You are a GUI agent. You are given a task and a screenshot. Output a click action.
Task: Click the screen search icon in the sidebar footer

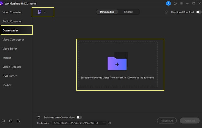click(18, 121)
